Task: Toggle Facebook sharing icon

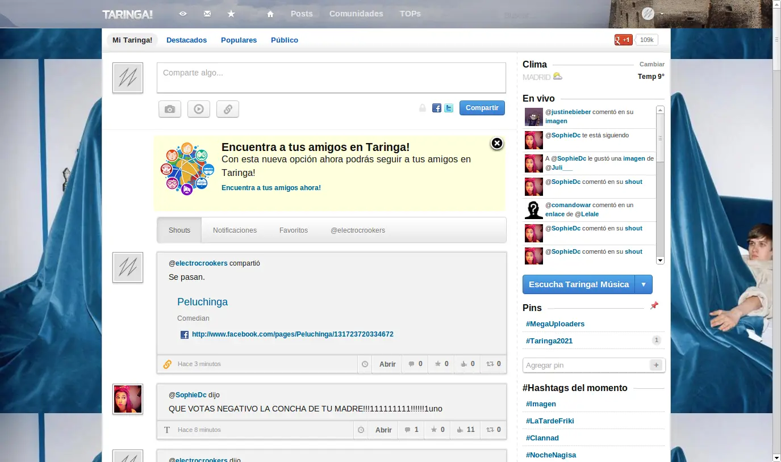Action: point(437,108)
